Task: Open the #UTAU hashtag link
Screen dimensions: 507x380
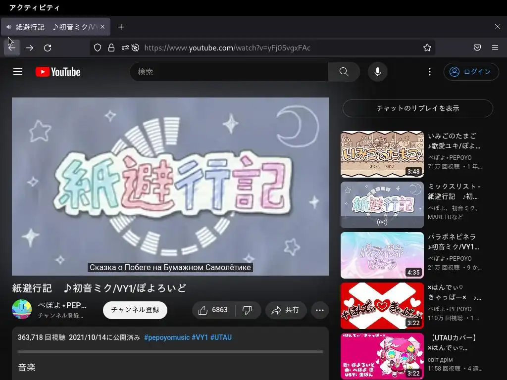Action: pyautogui.click(x=221, y=337)
